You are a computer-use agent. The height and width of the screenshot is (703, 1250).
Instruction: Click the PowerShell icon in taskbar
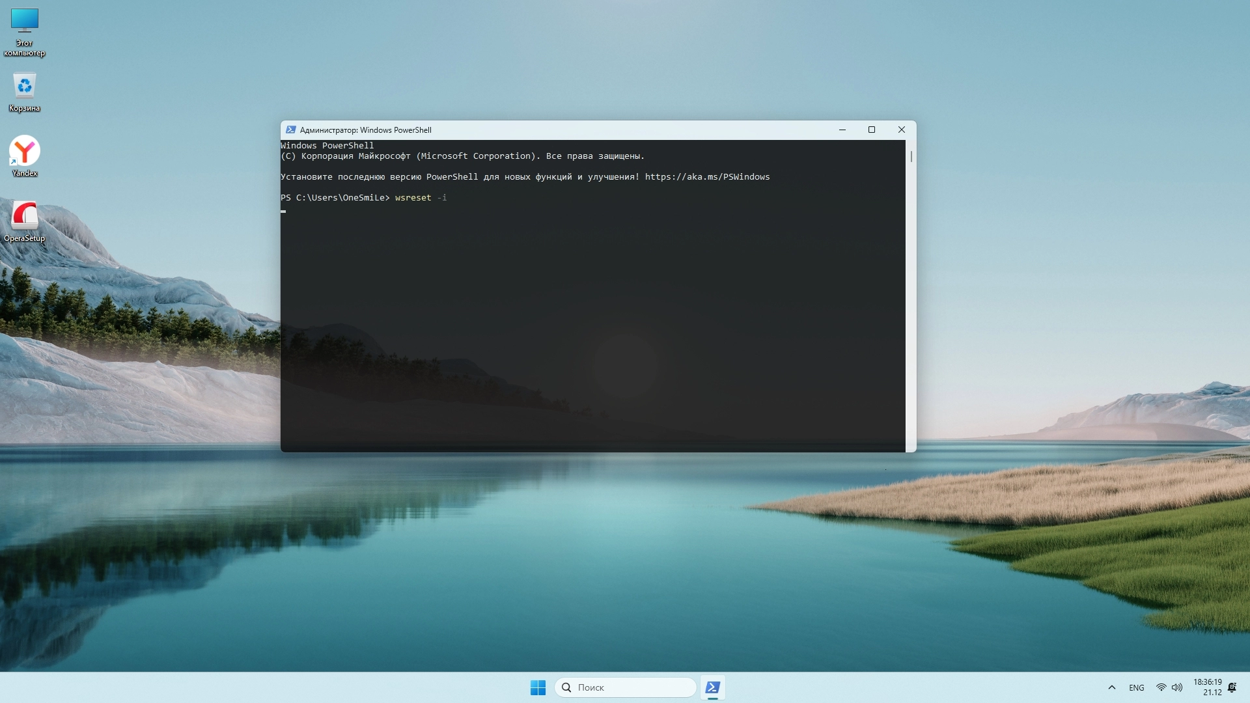pos(712,687)
